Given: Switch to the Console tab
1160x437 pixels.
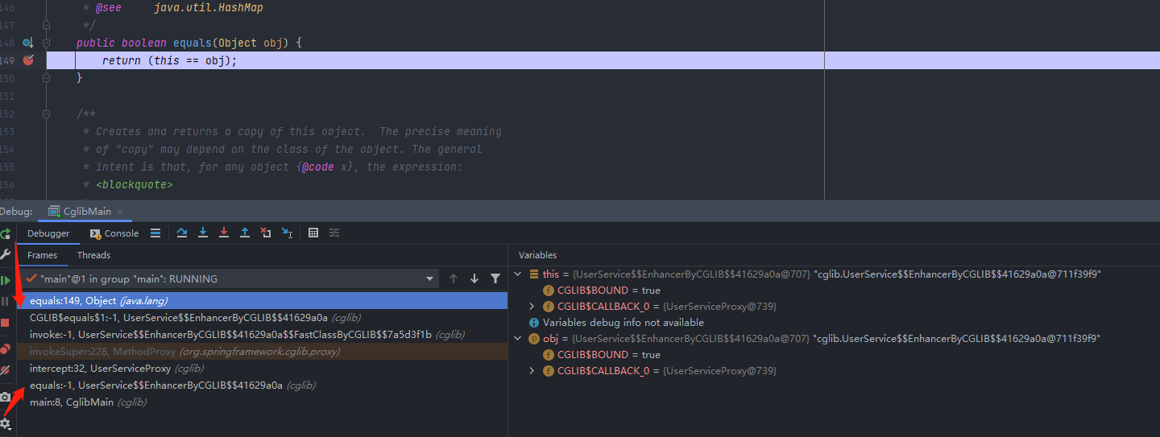Looking at the screenshot, I should 114,233.
